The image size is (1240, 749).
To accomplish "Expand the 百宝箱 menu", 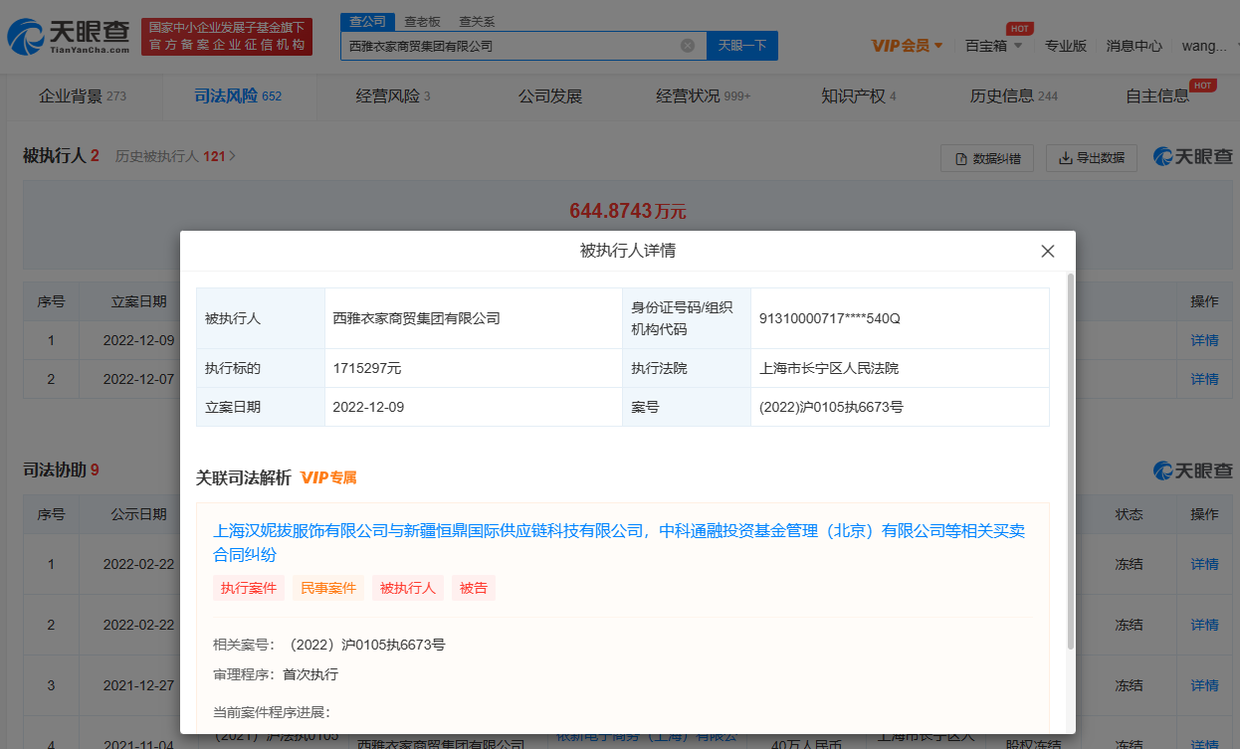I will pyautogui.click(x=992, y=46).
